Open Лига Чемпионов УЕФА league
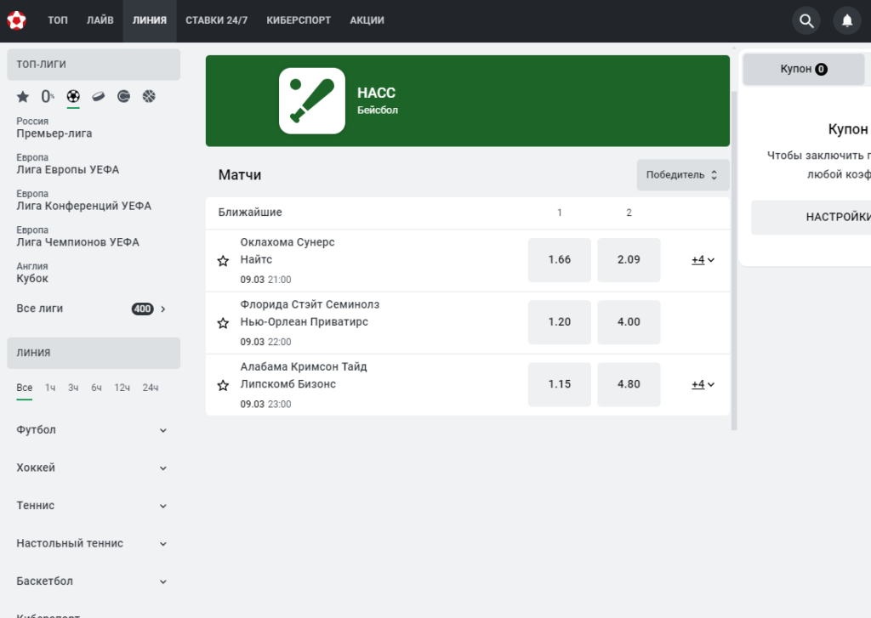The image size is (871, 618). coord(77,236)
